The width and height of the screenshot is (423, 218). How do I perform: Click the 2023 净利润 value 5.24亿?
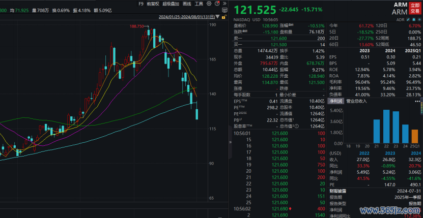tap(389, 172)
